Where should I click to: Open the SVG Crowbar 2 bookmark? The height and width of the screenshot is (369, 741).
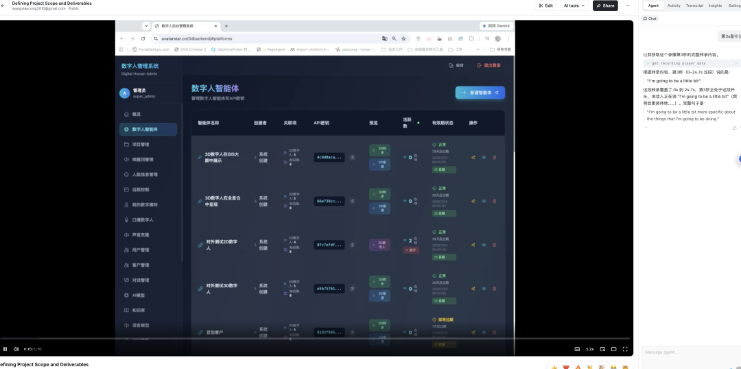191,49
